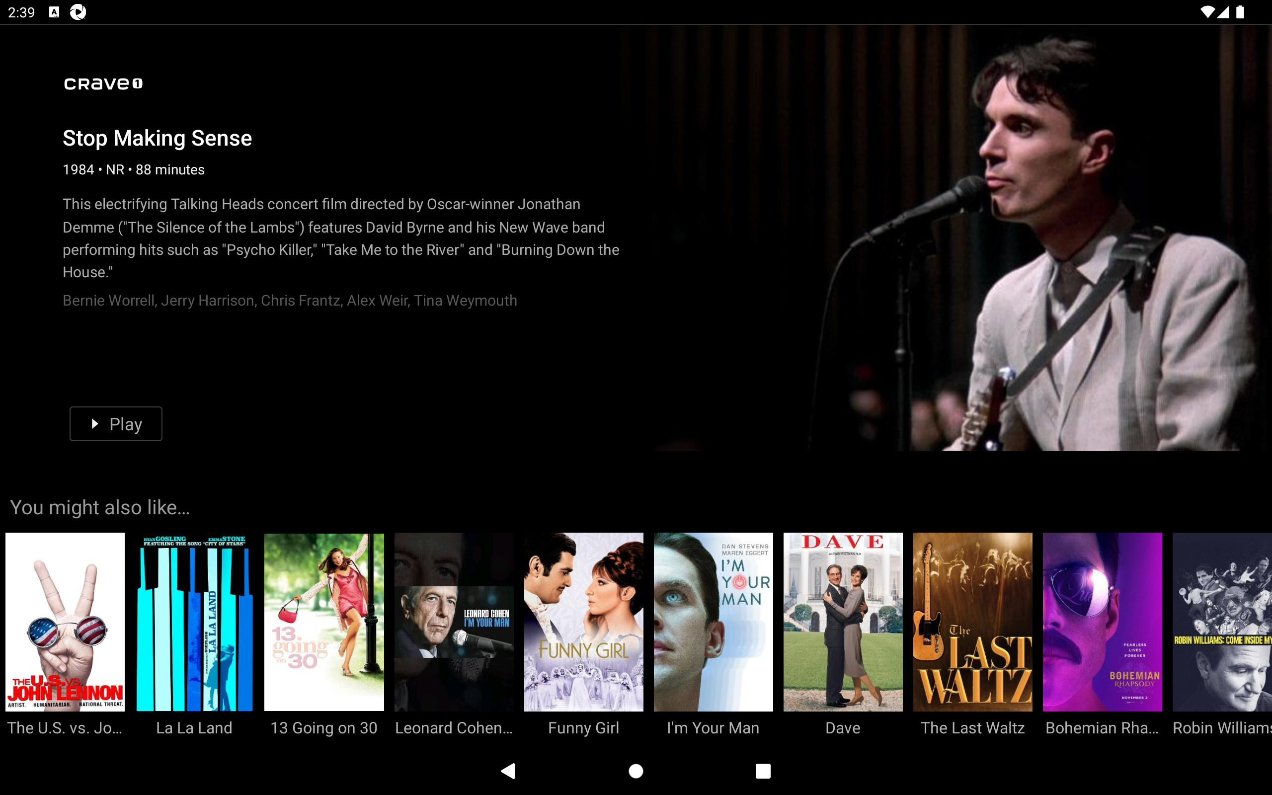Tap the Android home navigation button

tap(636, 771)
